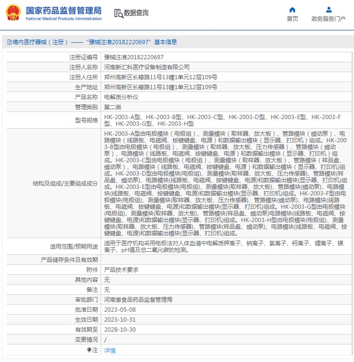The height and width of the screenshot is (362, 354).
Task: Click the 其他内容 label
Action: pyautogui.click(x=86, y=279)
